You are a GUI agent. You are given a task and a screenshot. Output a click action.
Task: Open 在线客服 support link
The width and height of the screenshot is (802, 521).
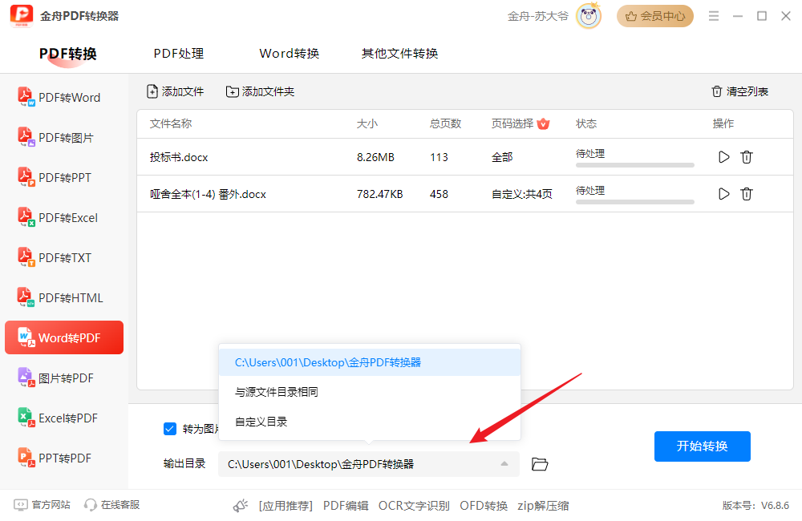(x=111, y=505)
